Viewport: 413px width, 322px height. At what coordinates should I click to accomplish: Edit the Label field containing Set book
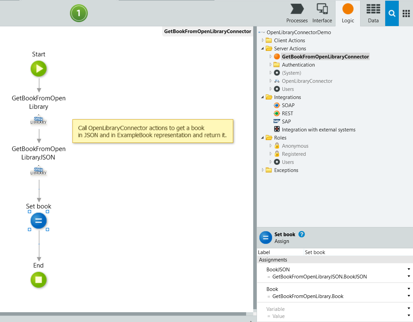358,252
